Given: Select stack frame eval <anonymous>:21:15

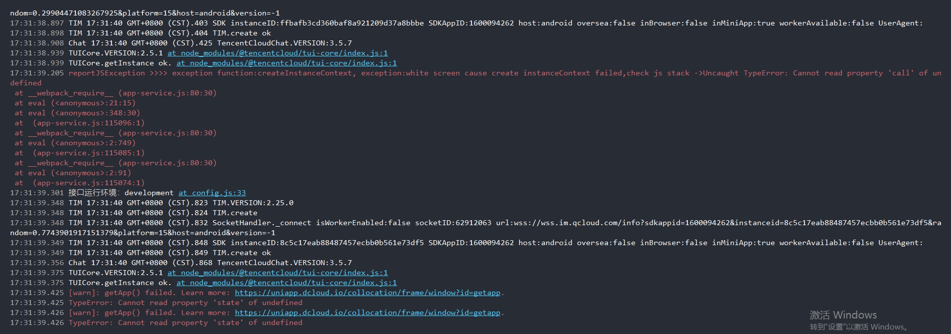Looking at the screenshot, I should (x=73, y=103).
